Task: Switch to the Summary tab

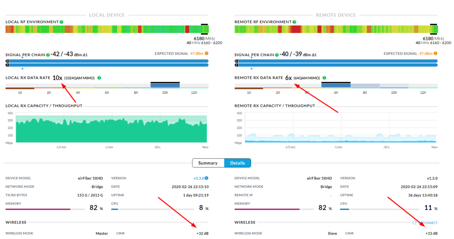Action: point(208,163)
